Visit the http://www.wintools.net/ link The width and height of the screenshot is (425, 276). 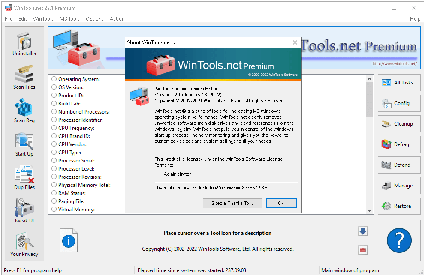point(395,64)
